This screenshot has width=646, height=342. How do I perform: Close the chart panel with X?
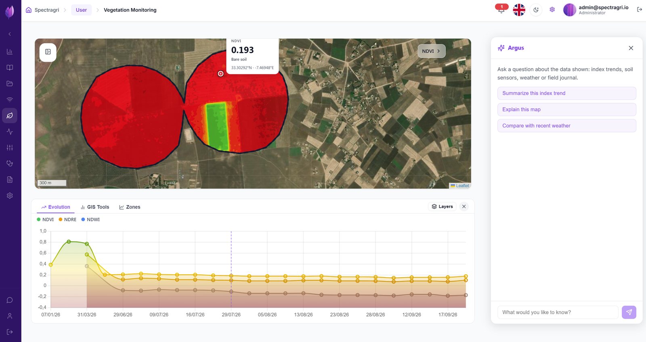tap(464, 206)
